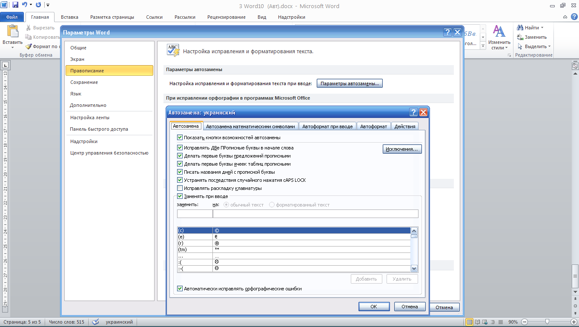Select Сохранение in options sidebar
The height and width of the screenshot is (327, 579).
109,82
